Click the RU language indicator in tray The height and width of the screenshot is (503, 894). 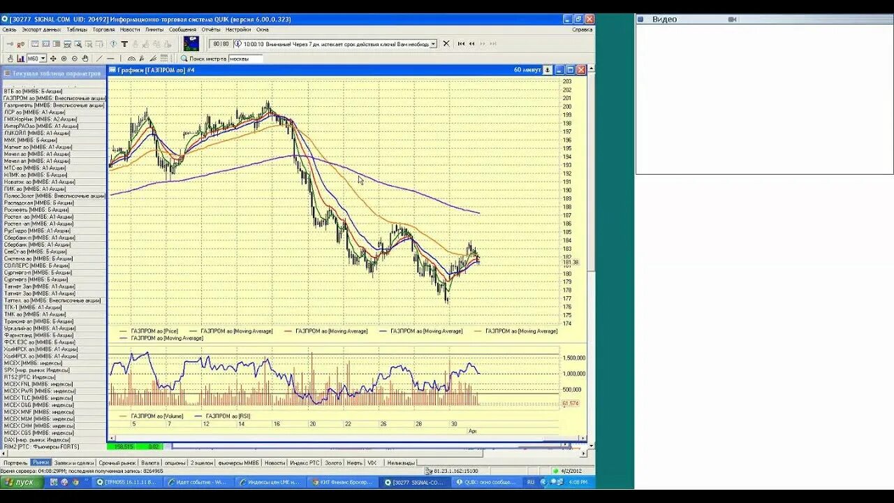click(x=530, y=482)
